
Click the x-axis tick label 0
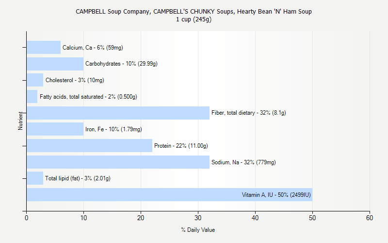coord(27,218)
